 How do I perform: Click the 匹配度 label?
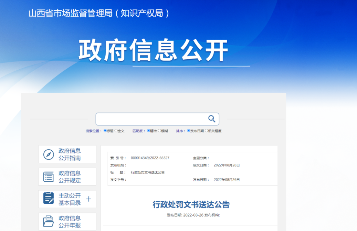coord(139,131)
